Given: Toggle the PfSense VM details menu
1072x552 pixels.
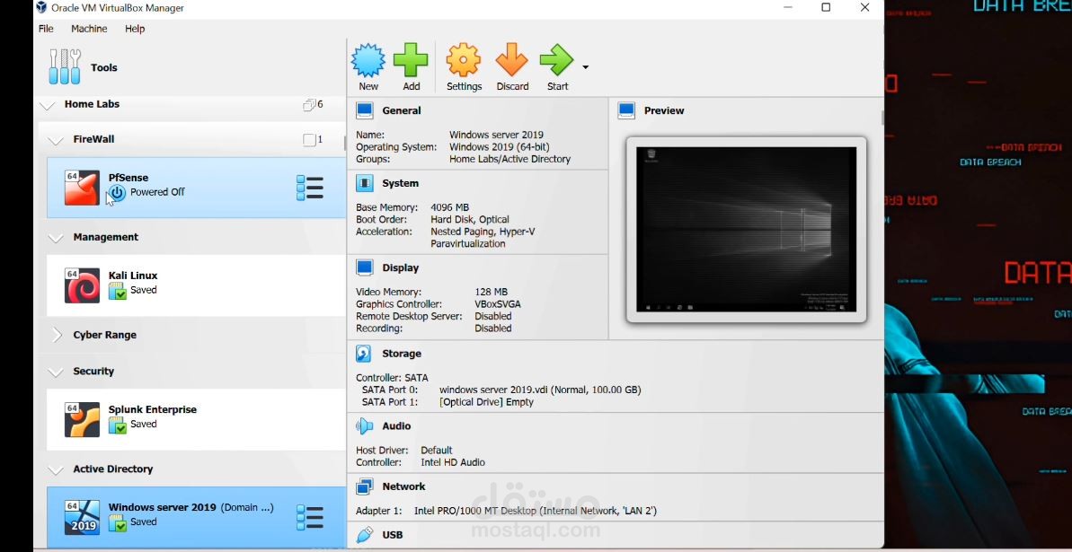Looking at the screenshot, I should pos(309,187).
